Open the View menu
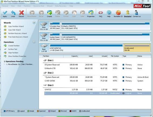This screenshot has width=153, height=117. click(x=13, y=6)
